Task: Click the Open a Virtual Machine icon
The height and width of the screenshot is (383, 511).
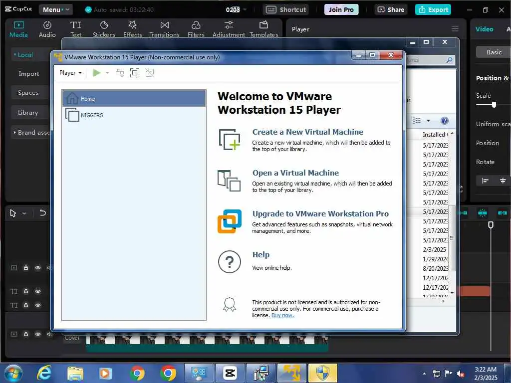Action: coord(229,181)
